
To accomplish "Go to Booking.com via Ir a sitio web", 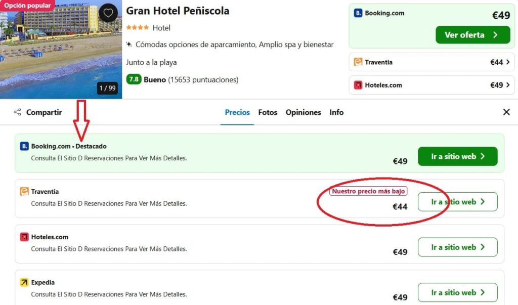I will click(457, 156).
